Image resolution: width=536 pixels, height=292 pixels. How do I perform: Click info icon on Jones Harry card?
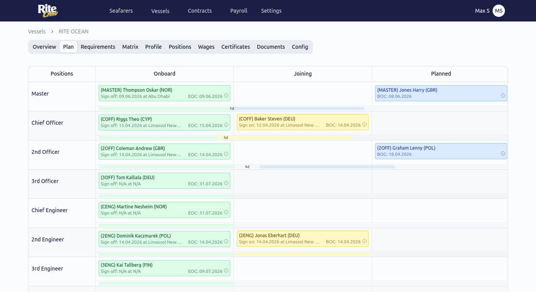pyautogui.click(x=503, y=96)
